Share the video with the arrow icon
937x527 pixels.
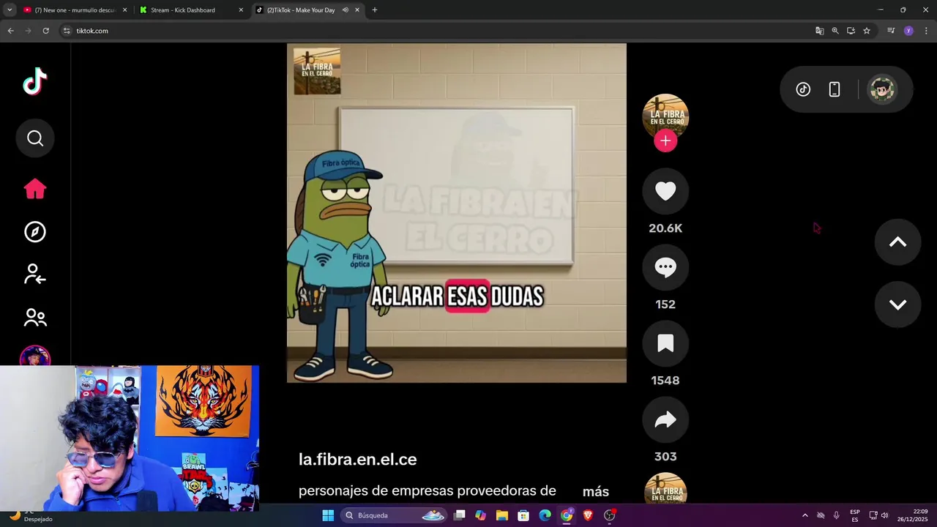click(x=665, y=419)
